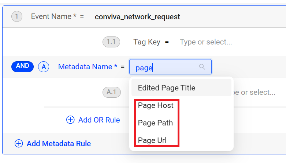The height and width of the screenshot is (163, 286).
Task: Open the Tag Key 'Type or select...' dropdown
Action: [x=206, y=42]
